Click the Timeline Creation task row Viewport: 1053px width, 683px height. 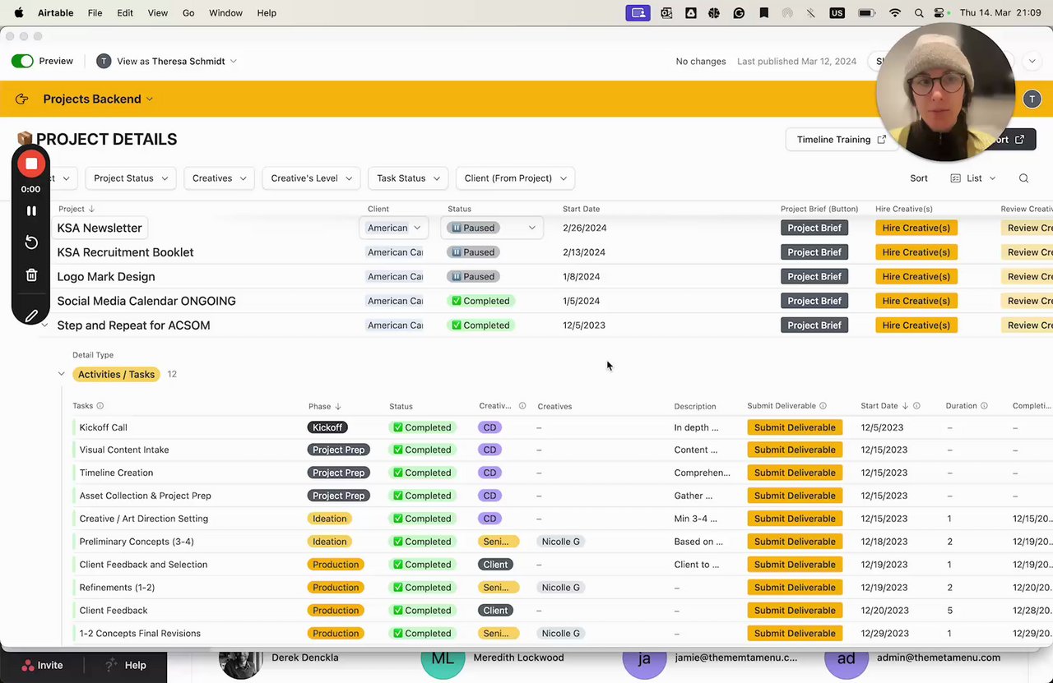coord(116,473)
